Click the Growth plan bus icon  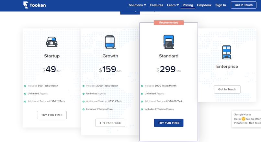110,42
